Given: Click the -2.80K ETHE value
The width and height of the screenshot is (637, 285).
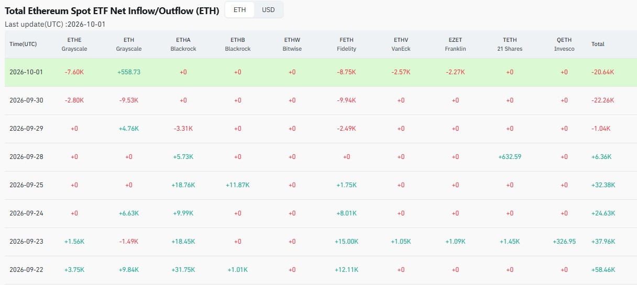Looking at the screenshot, I should coord(74,100).
